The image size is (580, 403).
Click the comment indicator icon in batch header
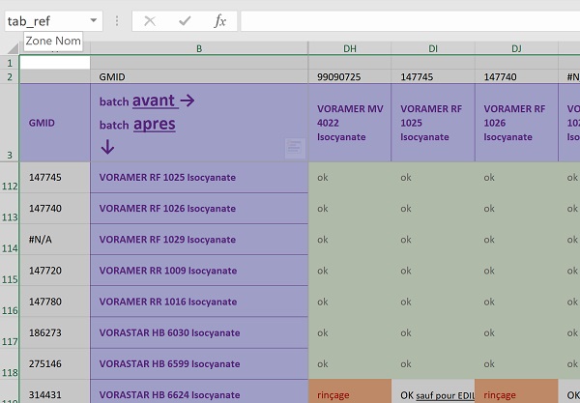pyautogui.click(x=295, y=148)
